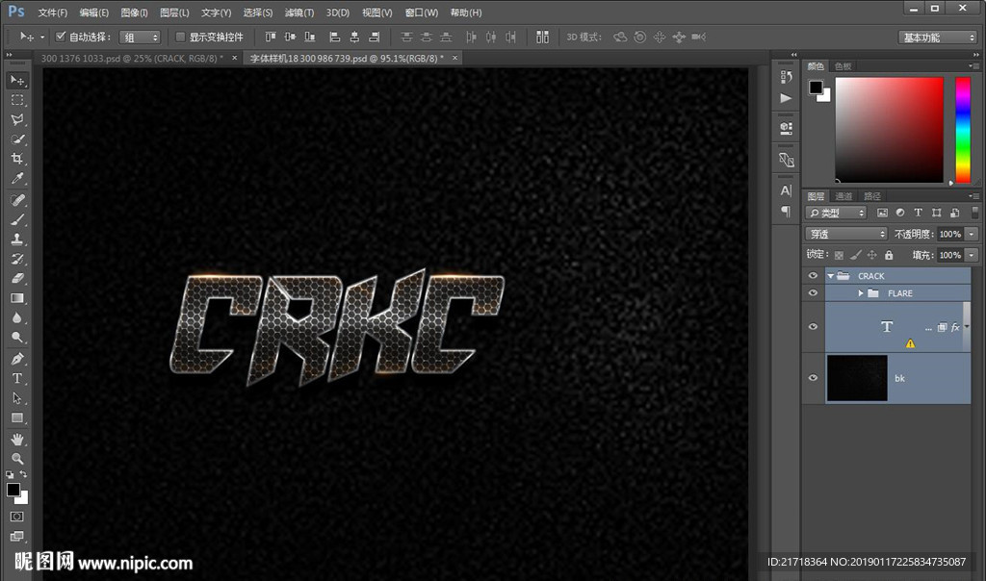Select the bk layer thumbnail

pos(857,378)
